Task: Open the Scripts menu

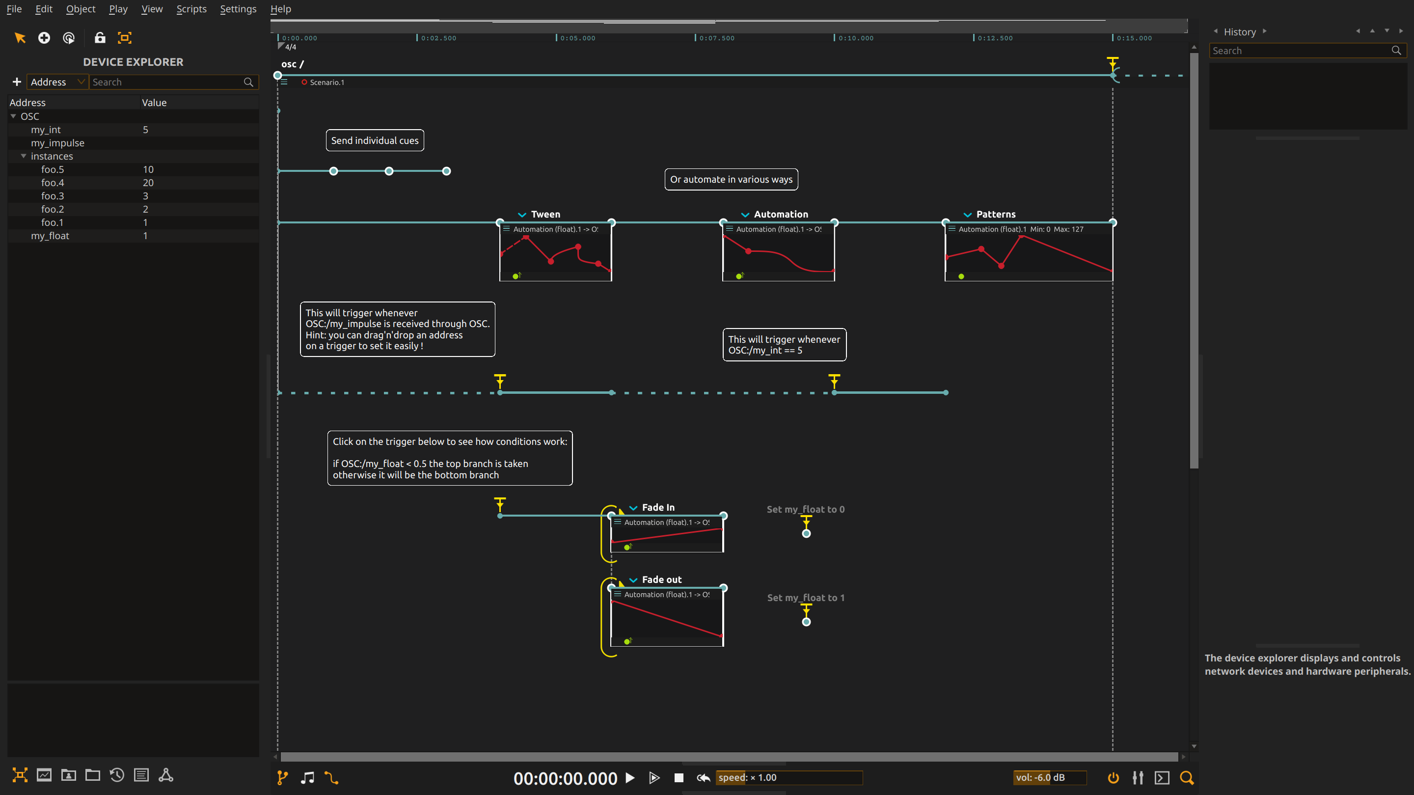Action: click(x=191, y=9)
